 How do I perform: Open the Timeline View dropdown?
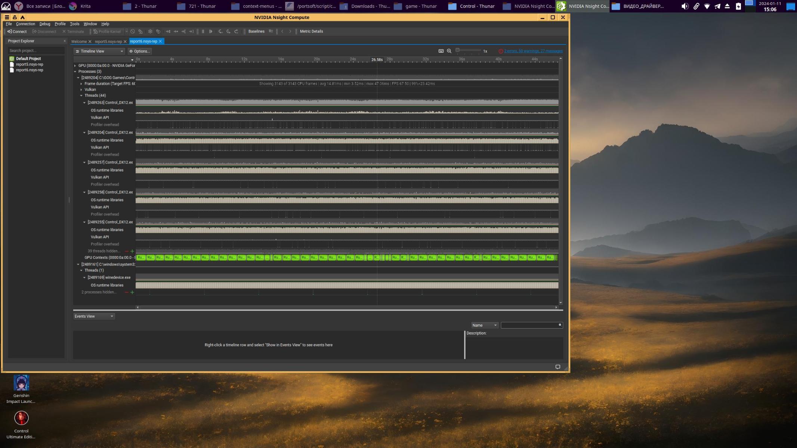99,51
